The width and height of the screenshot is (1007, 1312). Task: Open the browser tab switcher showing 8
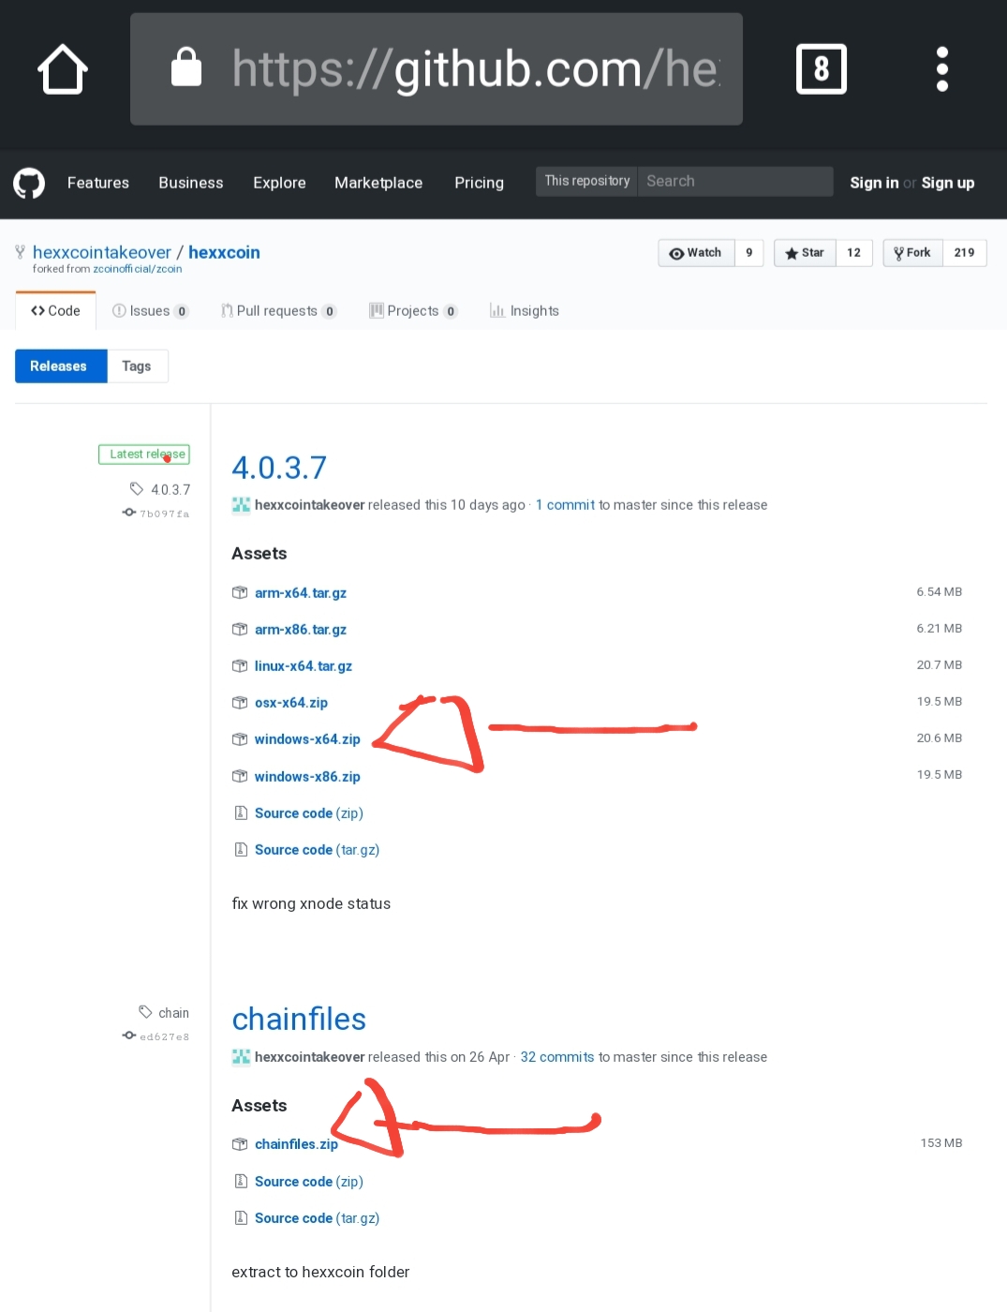pyautogui.click(x=822, y=68)
